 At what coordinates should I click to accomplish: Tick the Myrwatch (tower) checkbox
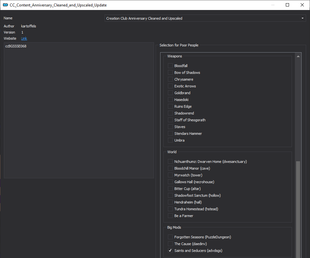click(x=170, y=175)
